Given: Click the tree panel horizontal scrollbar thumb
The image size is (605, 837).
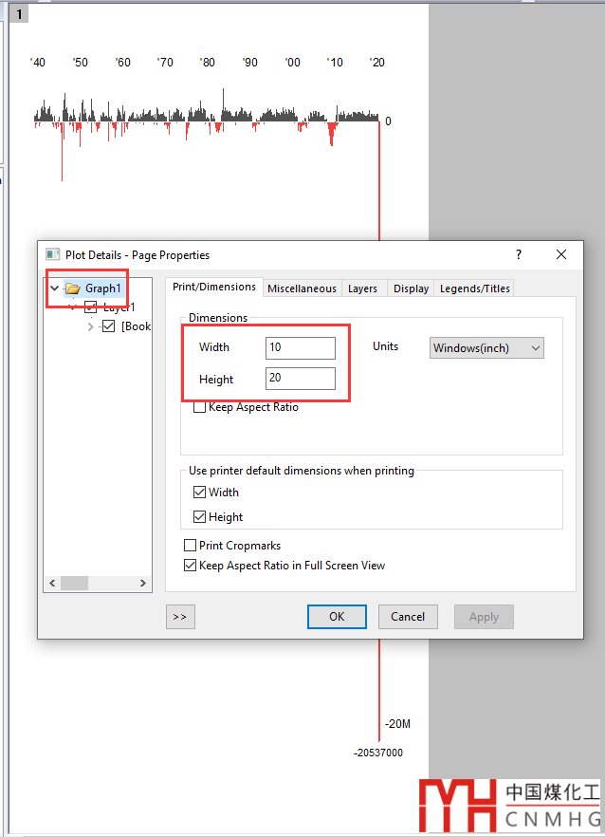Looking at the screenshot, I should tap(74, 583).
